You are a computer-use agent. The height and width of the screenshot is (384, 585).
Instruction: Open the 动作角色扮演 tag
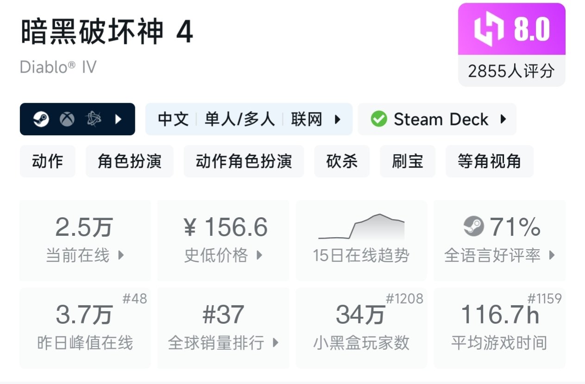coord(244,161)
